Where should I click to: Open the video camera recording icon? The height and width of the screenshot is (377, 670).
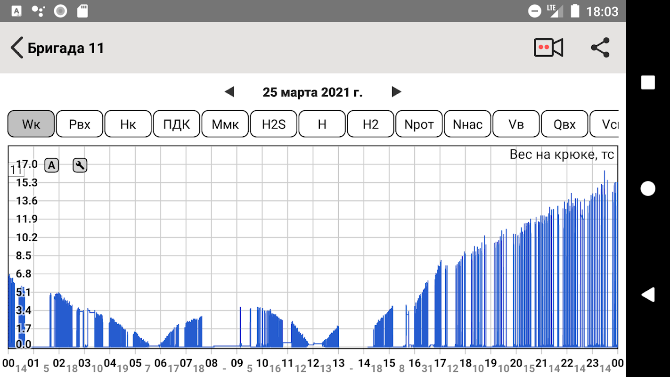point(548,48)
